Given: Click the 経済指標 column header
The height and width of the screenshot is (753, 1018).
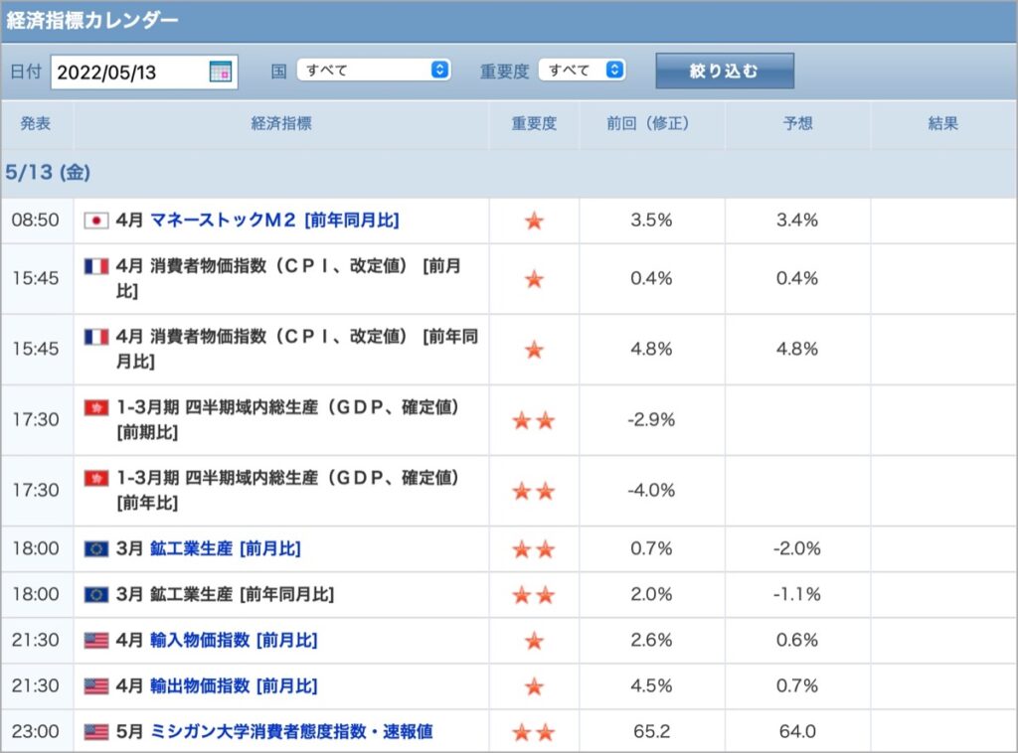Looking at the screenshot, I should tap(281, 123).
